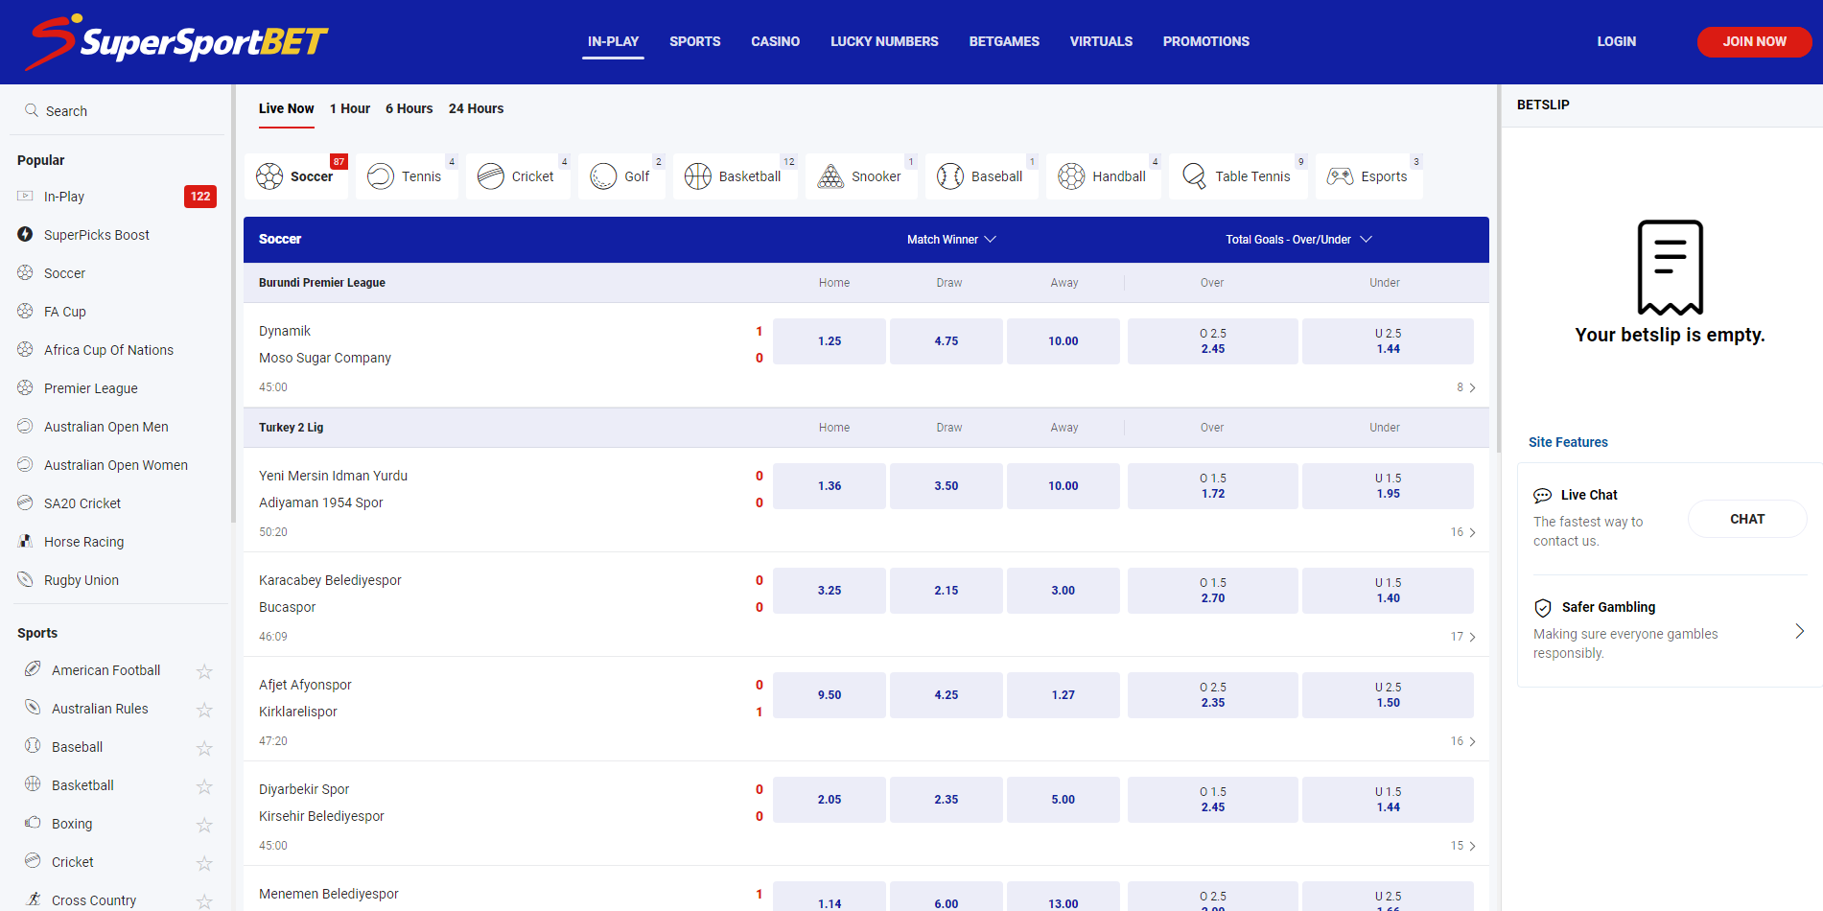Click the JOIN NOW button
The width and height of the screenshot is (1823, 911).
pos(1754,41)
